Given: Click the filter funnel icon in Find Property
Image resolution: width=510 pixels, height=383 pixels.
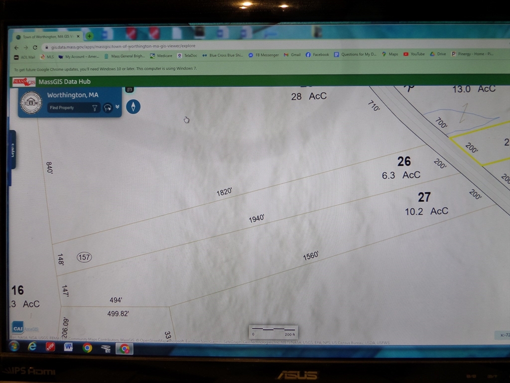Looking at the screenshot, I should click(95, 108).
